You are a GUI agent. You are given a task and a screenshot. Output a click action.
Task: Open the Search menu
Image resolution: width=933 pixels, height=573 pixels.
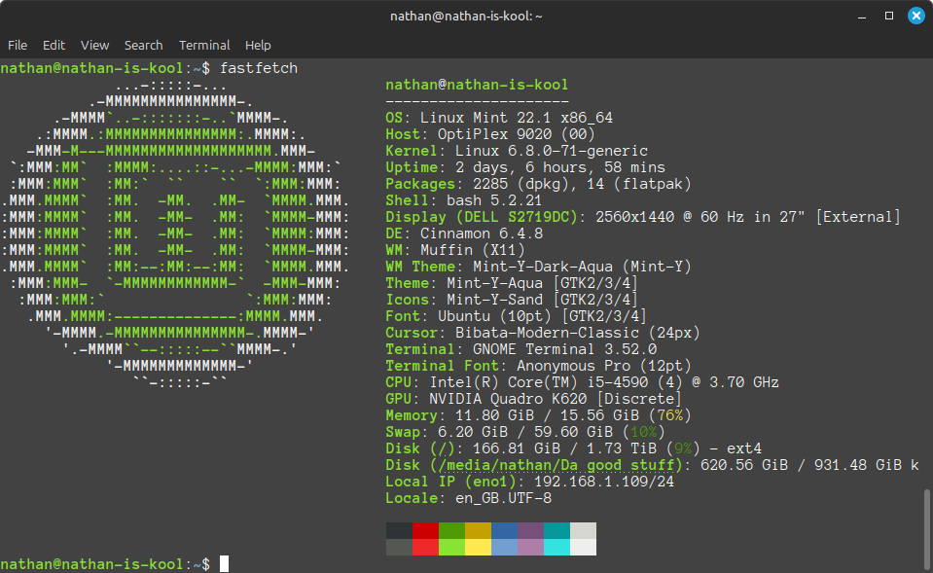143,45
